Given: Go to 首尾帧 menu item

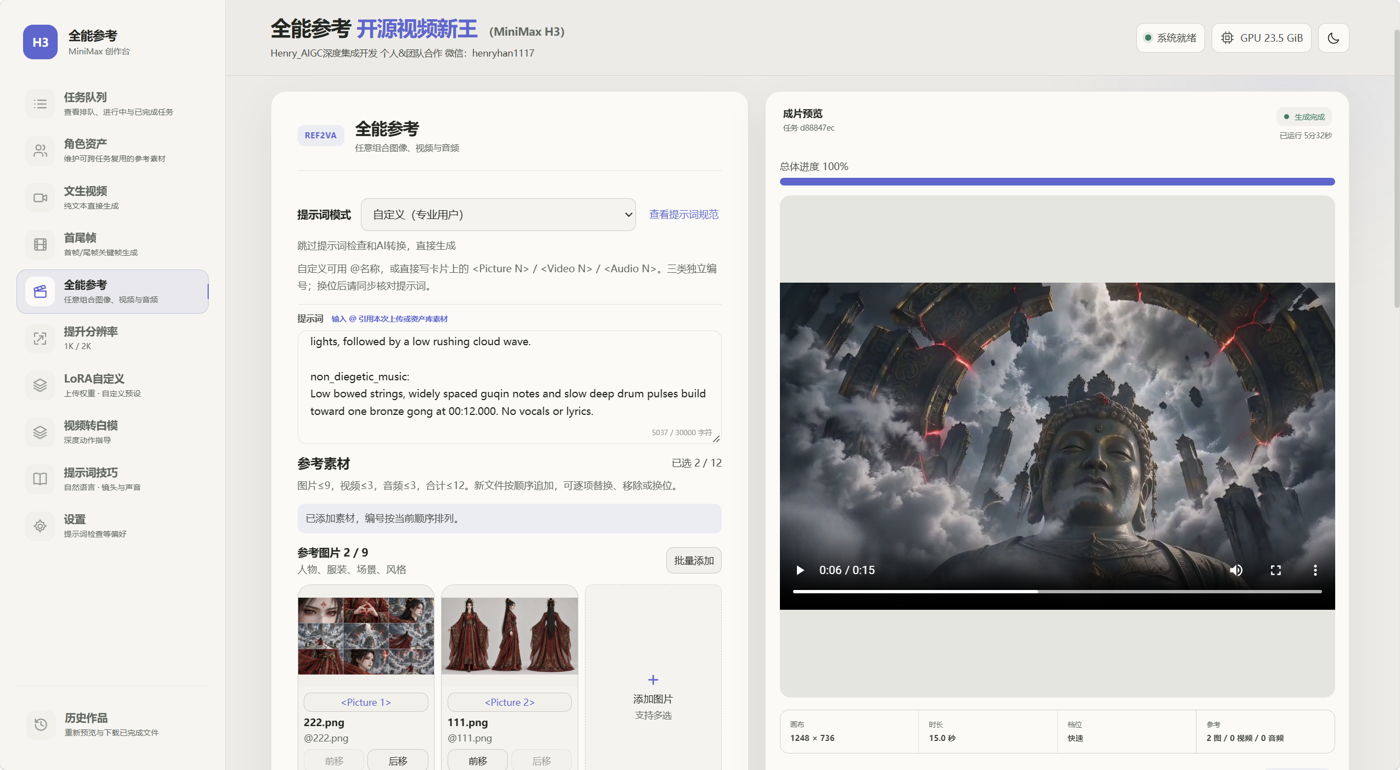Looking at the screenshot, I should (113, 244).
